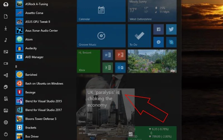Image resolution: width=223 pixels, height=140 pixels.
Task: Open the Xbox tile
Action: 89,61
